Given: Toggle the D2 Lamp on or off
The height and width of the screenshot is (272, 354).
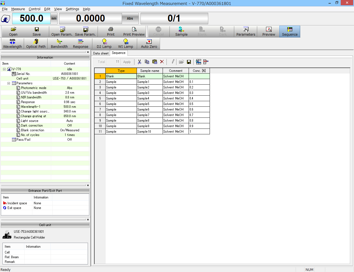Looking at the screenshot, I should tap(104, 43).
